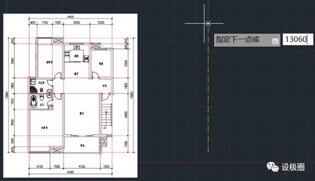This screenshot has width=315, height=181.
Task: Click the 指定下一点或 command prompt tooltip
Action: point(247,40)
